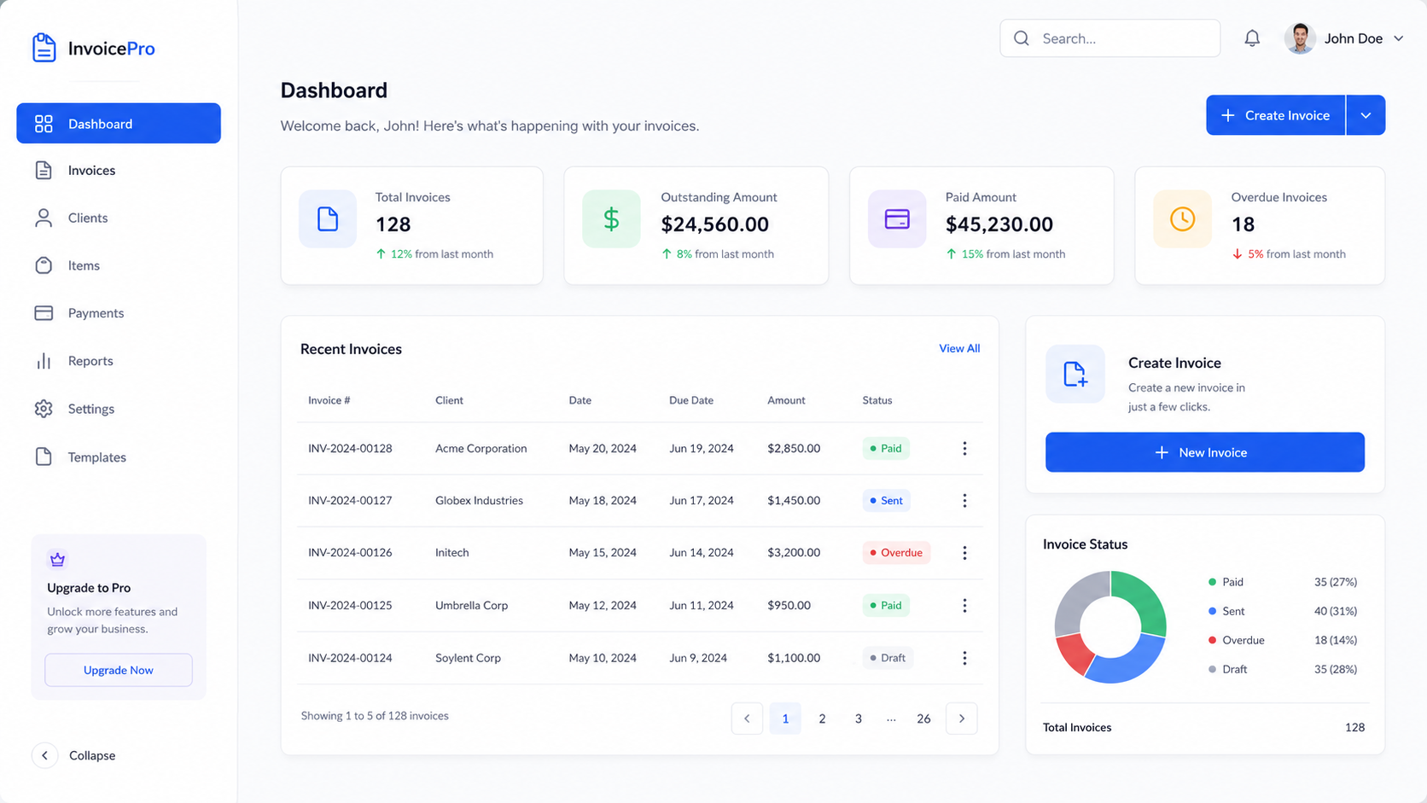
Task: Click the red Overdue legend dot
Action: (1212, 640)
